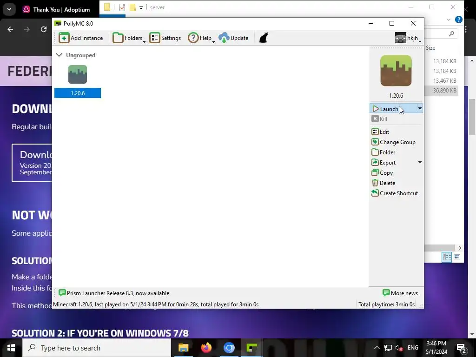Click the browser back arrow
Viewport: 476px width, 357px height.
pyautogui.click(x=10, y=29)
